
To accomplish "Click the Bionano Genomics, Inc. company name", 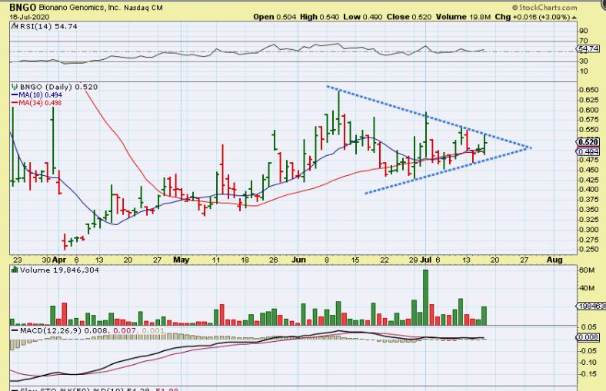I will 80,8.
